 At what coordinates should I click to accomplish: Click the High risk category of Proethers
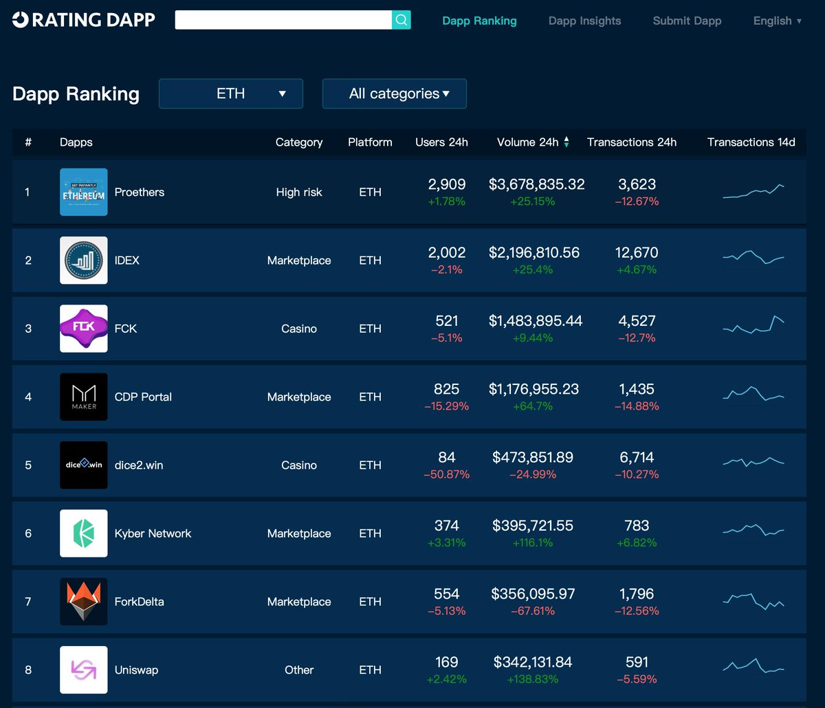pyautogui.click(x=299, y=192)
